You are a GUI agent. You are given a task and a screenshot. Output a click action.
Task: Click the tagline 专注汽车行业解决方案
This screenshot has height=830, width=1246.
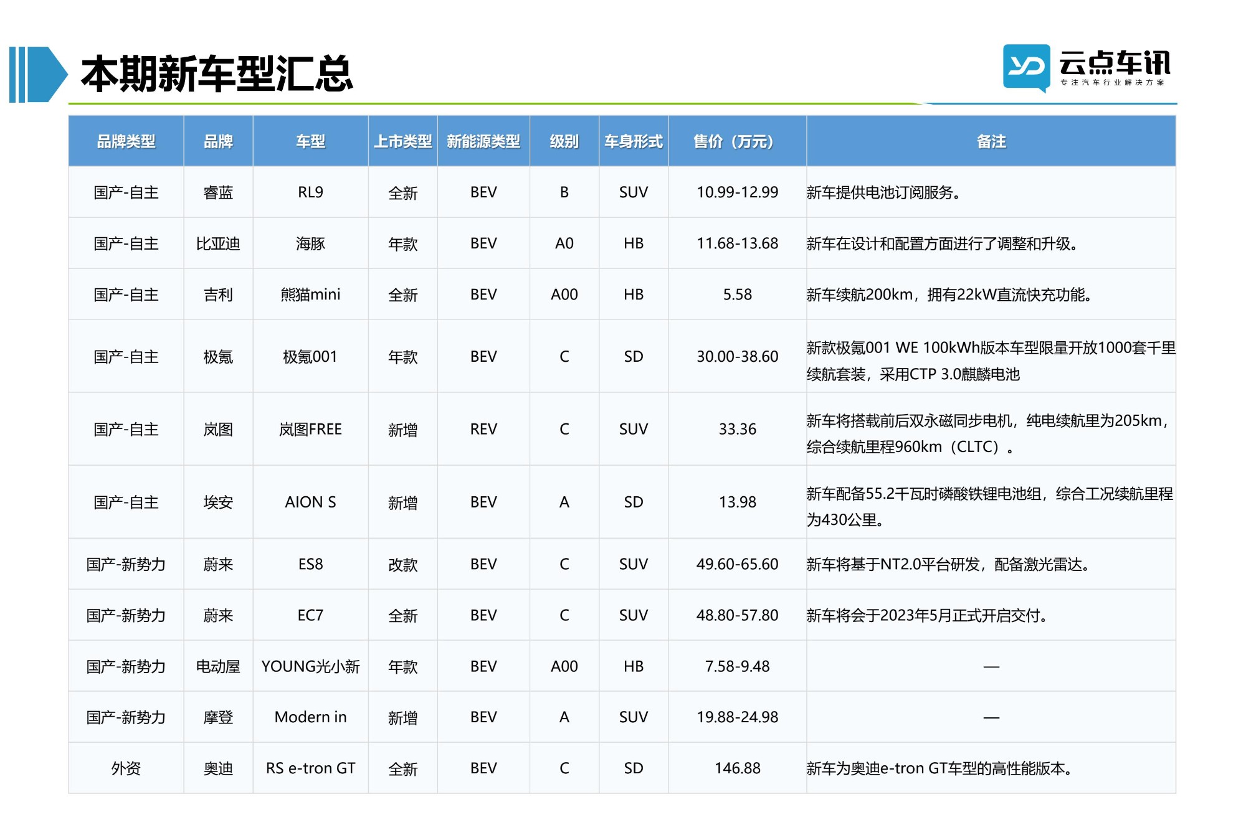point(1112,82)
